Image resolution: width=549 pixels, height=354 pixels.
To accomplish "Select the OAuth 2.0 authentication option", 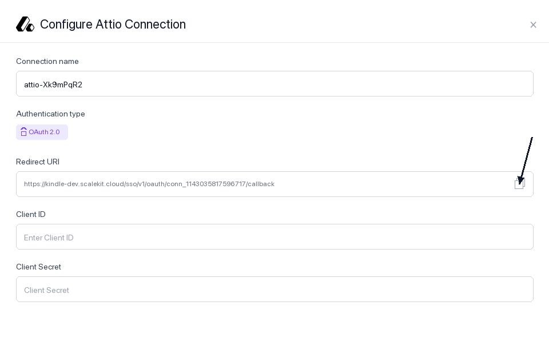I will point(42,132).
